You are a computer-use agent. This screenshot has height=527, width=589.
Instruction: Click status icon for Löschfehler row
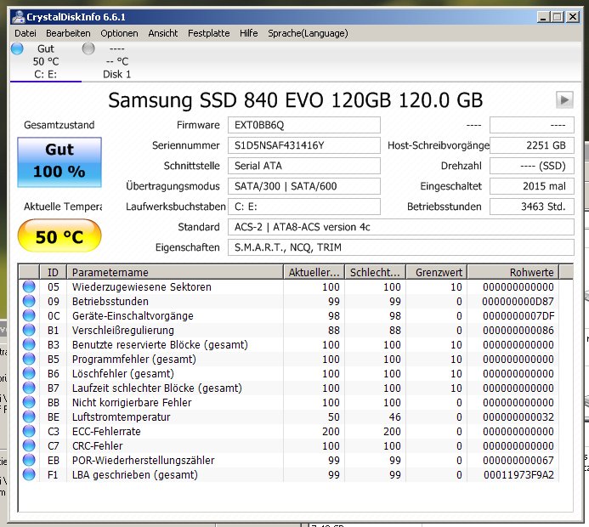pos(29,373)
